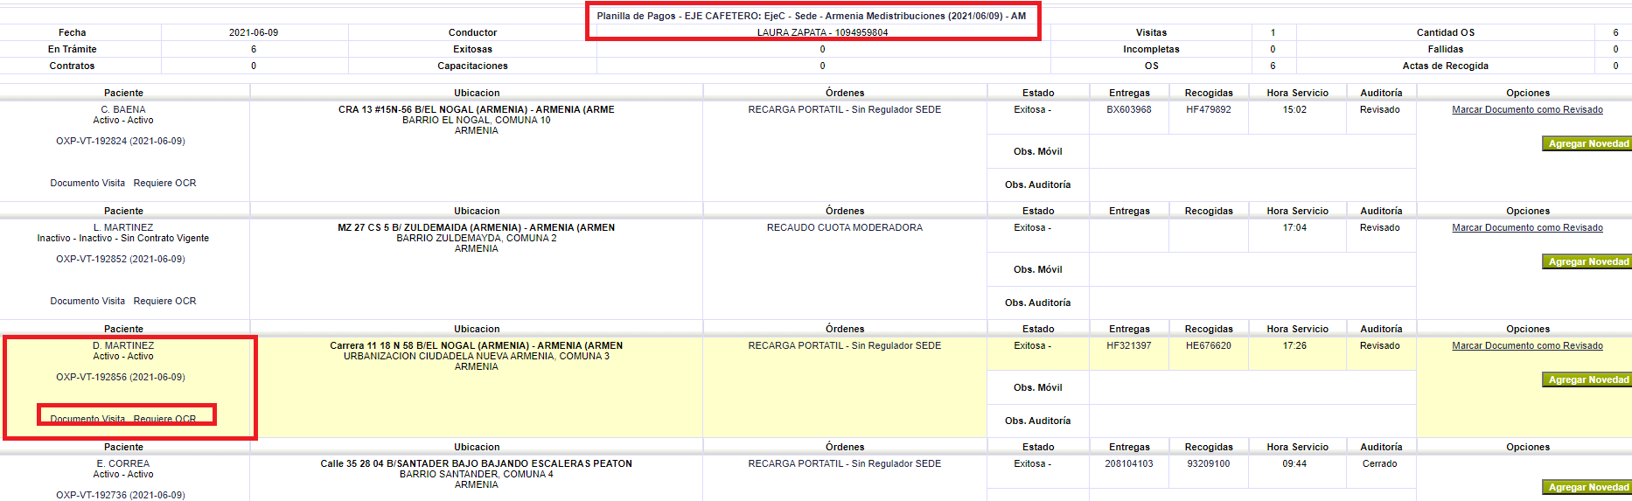This screenshot has height=501, width=1632.
Task: Click Agregar Novedad in L. MARTINEZ row
Action: [x=1587, y=262]
